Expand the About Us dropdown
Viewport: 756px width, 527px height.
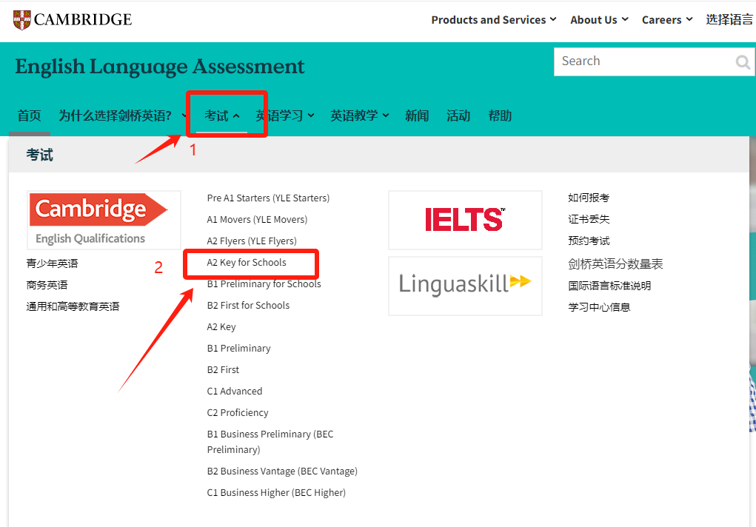coord(598,20)
